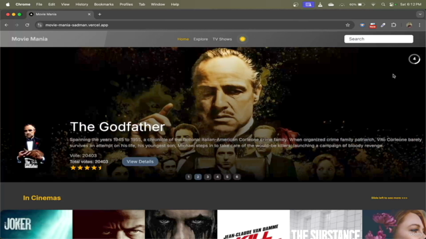This screenshot has width=426, height=239.
Task: Select carousel slide 2 indicator
Action: tap(198, 177)
